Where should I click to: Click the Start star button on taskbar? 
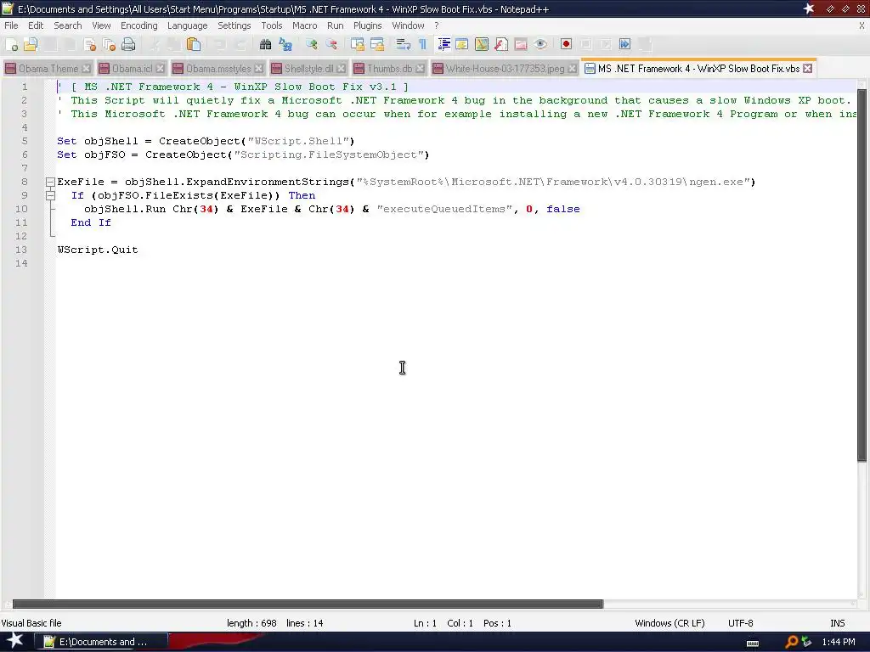[14, 642]
